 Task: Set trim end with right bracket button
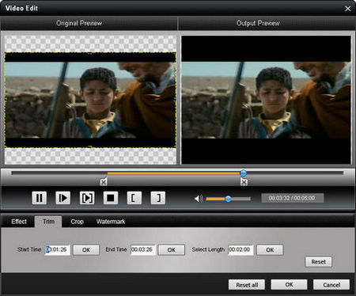coord(158,198)
